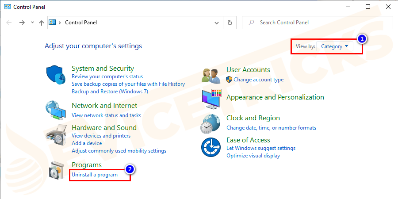Go up one level with up arrow
The image size is (398, 199).
point(42,23)
